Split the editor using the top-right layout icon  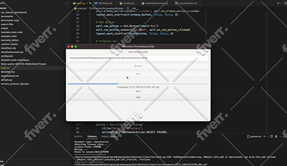point(285,3)
